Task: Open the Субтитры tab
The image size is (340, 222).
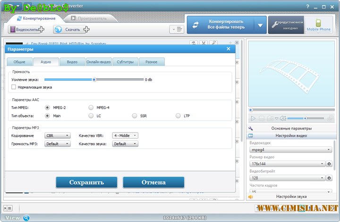Action: point(126,62)
